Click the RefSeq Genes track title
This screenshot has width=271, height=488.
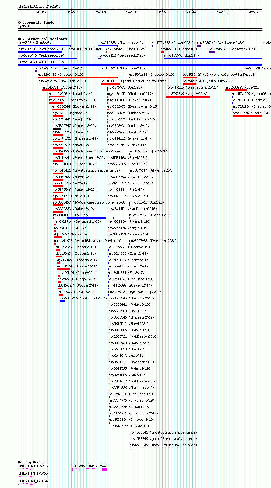coord(31,462)
